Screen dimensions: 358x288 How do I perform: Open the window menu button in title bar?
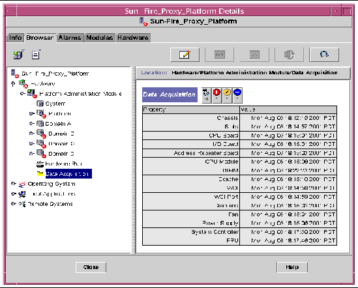coord(10,11)
